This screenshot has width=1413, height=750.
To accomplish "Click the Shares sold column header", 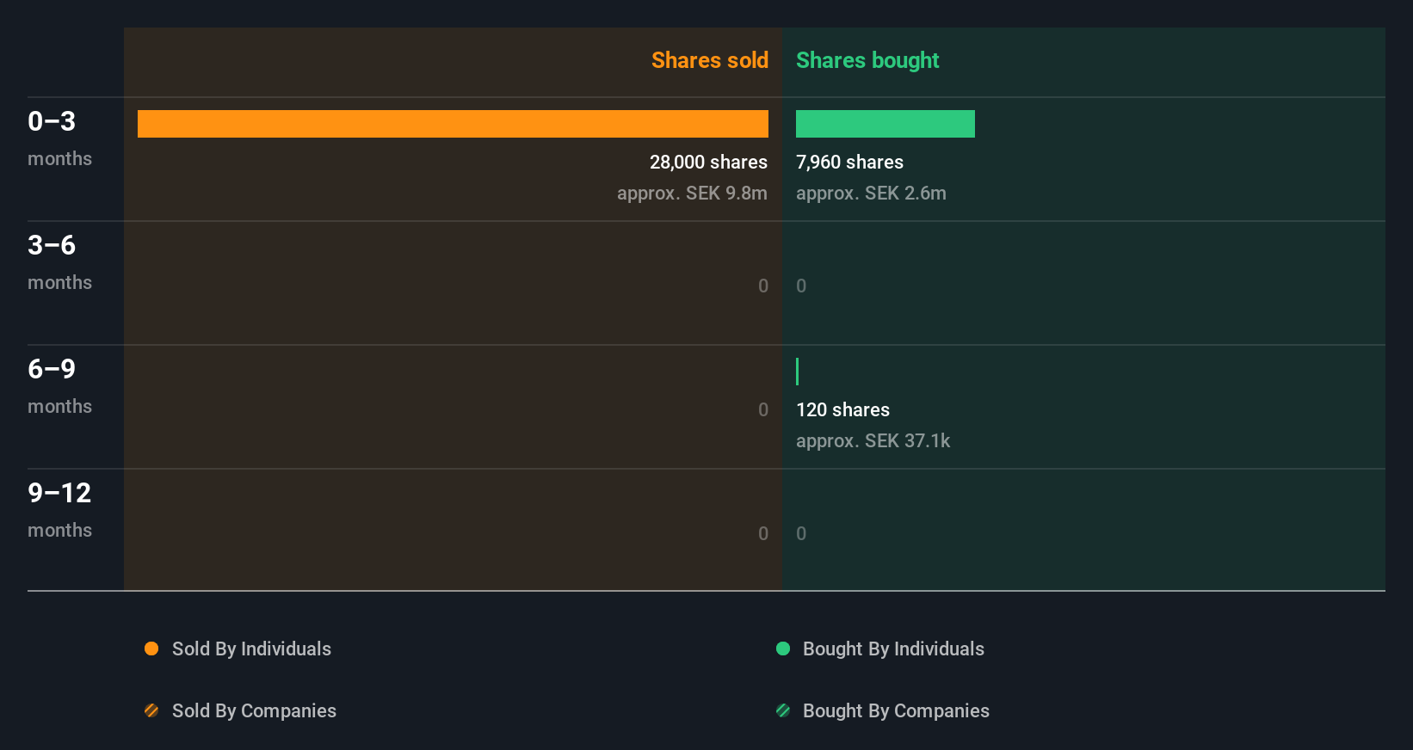I will click(710, 60).
